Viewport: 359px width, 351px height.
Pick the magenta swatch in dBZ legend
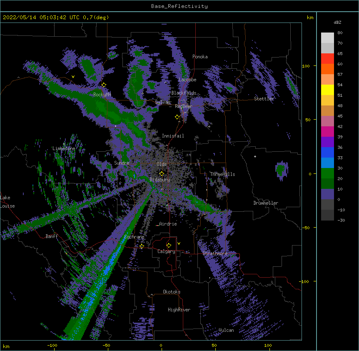click(327, 131)
